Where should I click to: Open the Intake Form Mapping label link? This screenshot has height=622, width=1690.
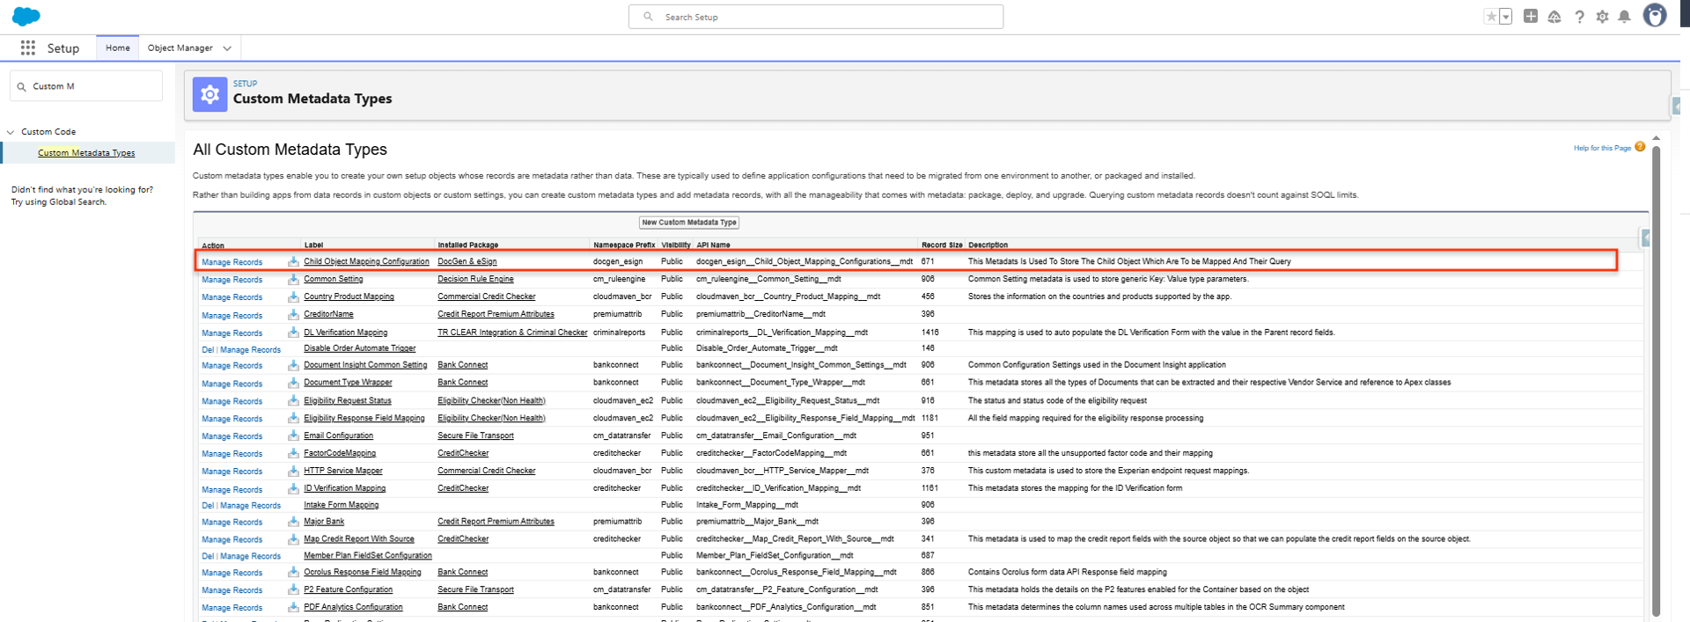coord(341,505)
